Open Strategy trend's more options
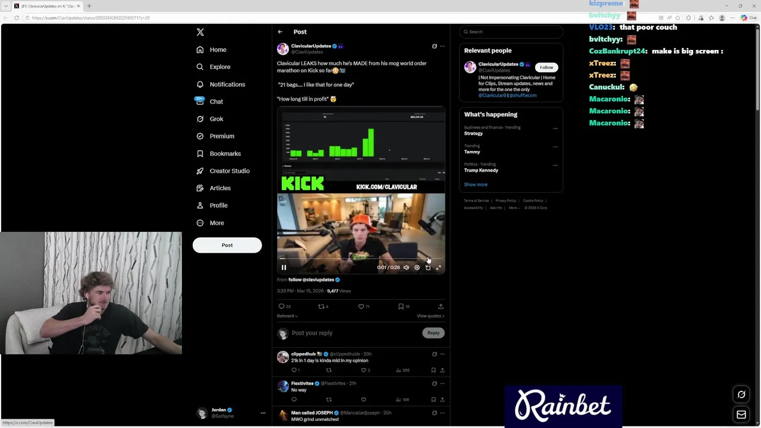 click(x=555, y=128)
